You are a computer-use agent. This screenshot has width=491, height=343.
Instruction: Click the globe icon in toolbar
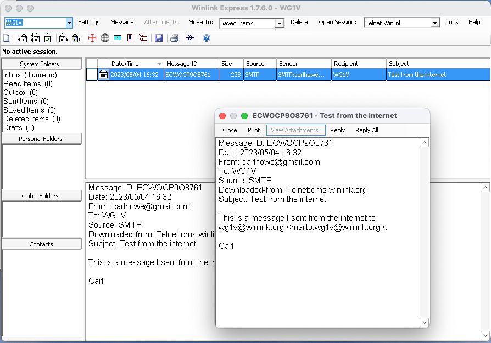(x=105, y=38)
